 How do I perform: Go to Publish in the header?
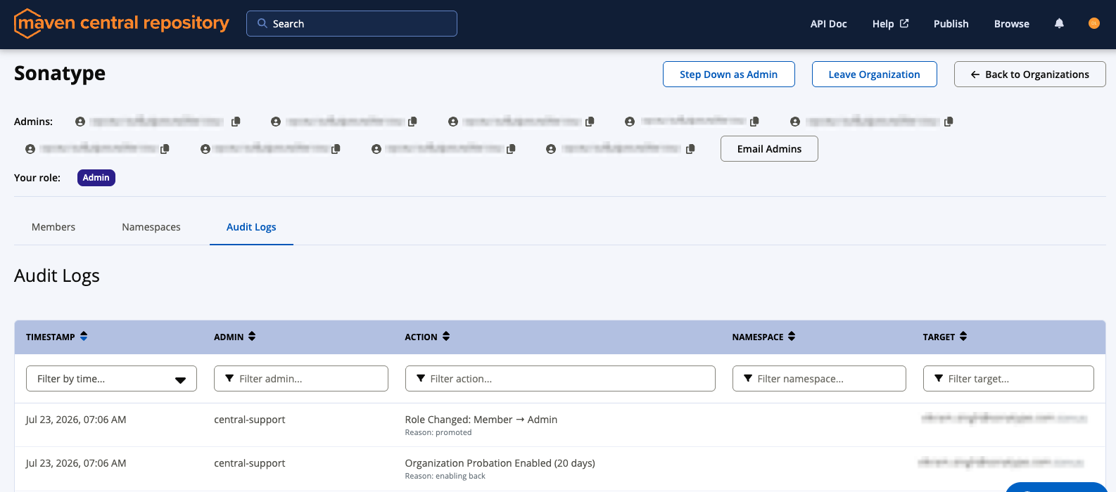951,24
